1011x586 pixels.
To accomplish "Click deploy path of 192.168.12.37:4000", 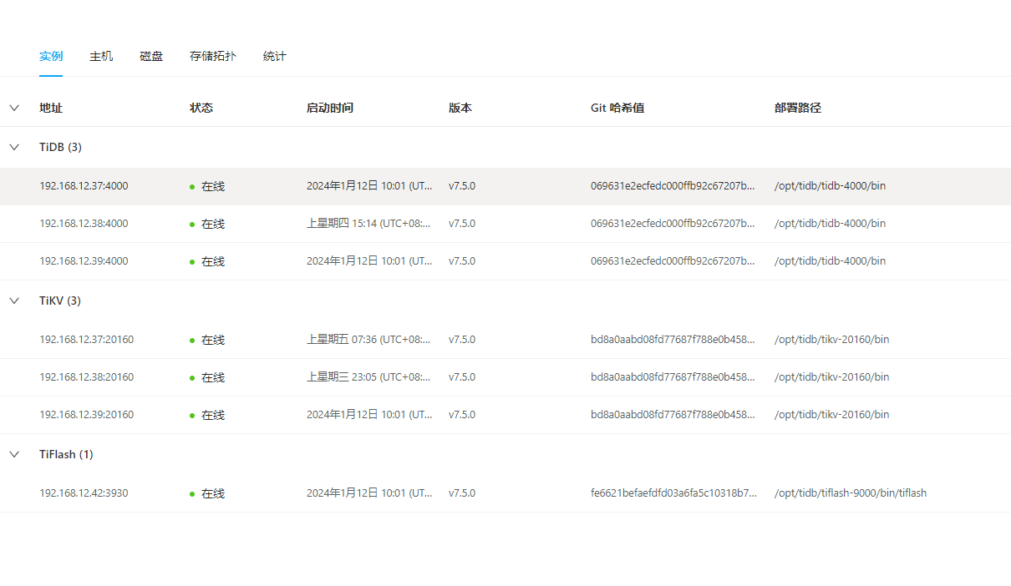I will point(830,186).
